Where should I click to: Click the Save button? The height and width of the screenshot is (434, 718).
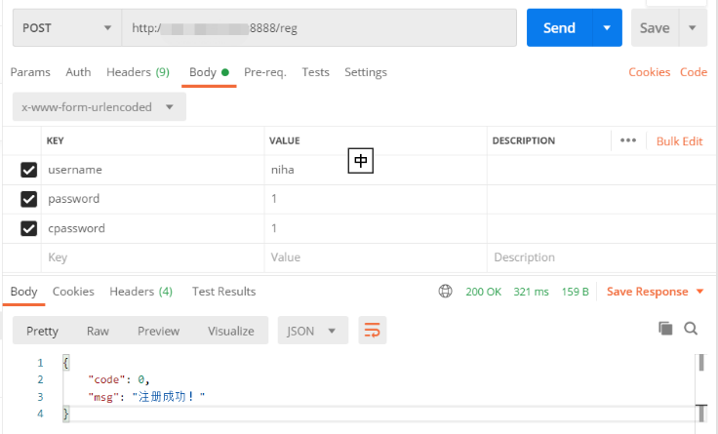click(x=655, y=28)
